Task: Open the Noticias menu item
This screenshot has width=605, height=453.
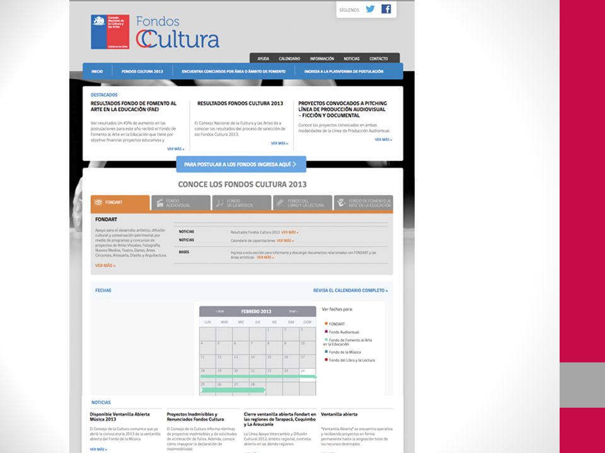Action: (x=352, y=59)
